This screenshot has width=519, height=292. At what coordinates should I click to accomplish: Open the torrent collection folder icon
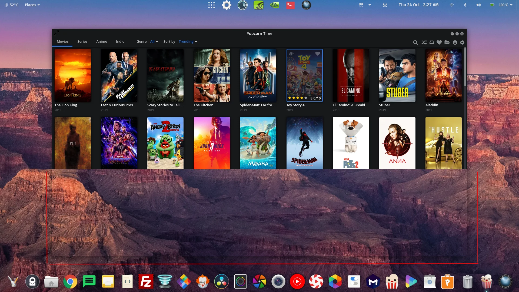tap(447, 42)
